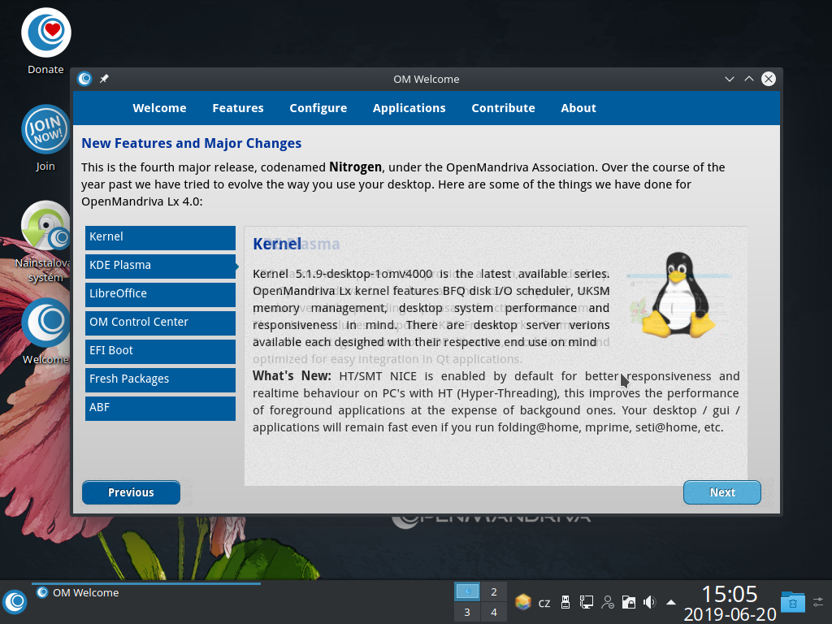Screen dimensions: 832x624
Task: Open the Welcome desktop icon
Action: pos(45,331)
